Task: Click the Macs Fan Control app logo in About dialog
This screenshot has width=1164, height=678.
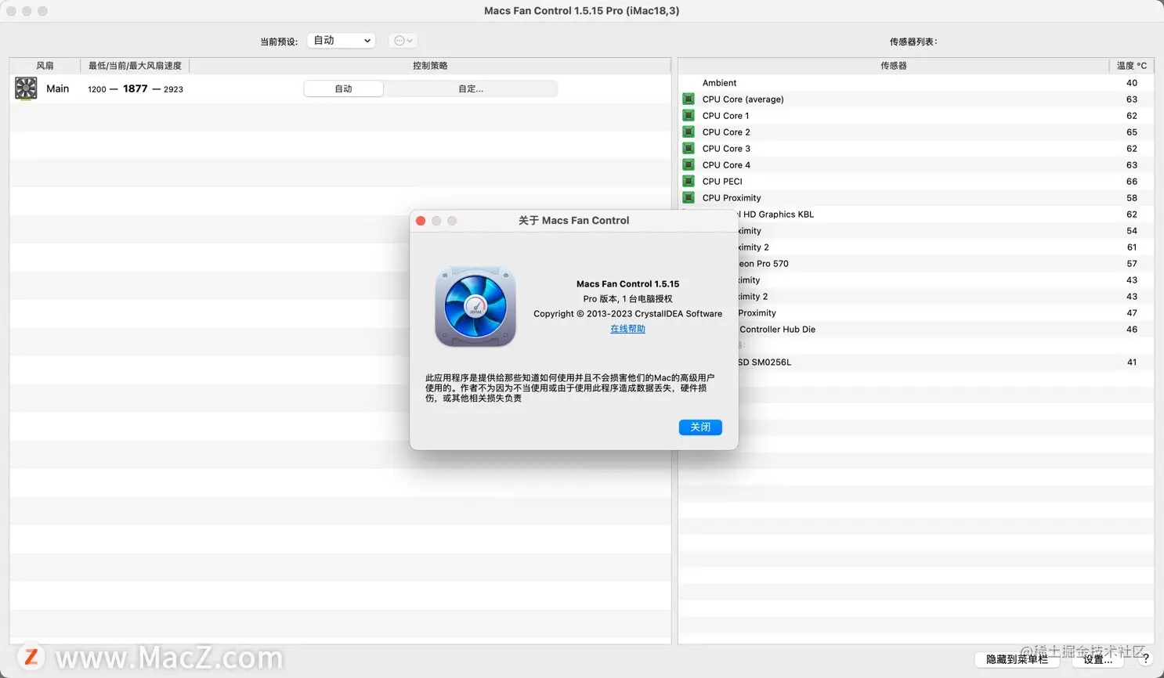Action: (475, 307)
